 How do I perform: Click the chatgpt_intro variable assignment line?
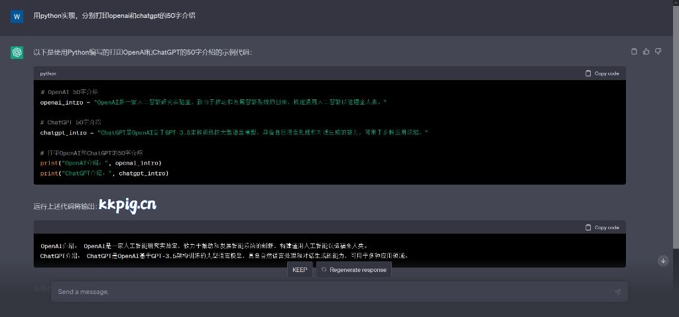coord(234,133)
